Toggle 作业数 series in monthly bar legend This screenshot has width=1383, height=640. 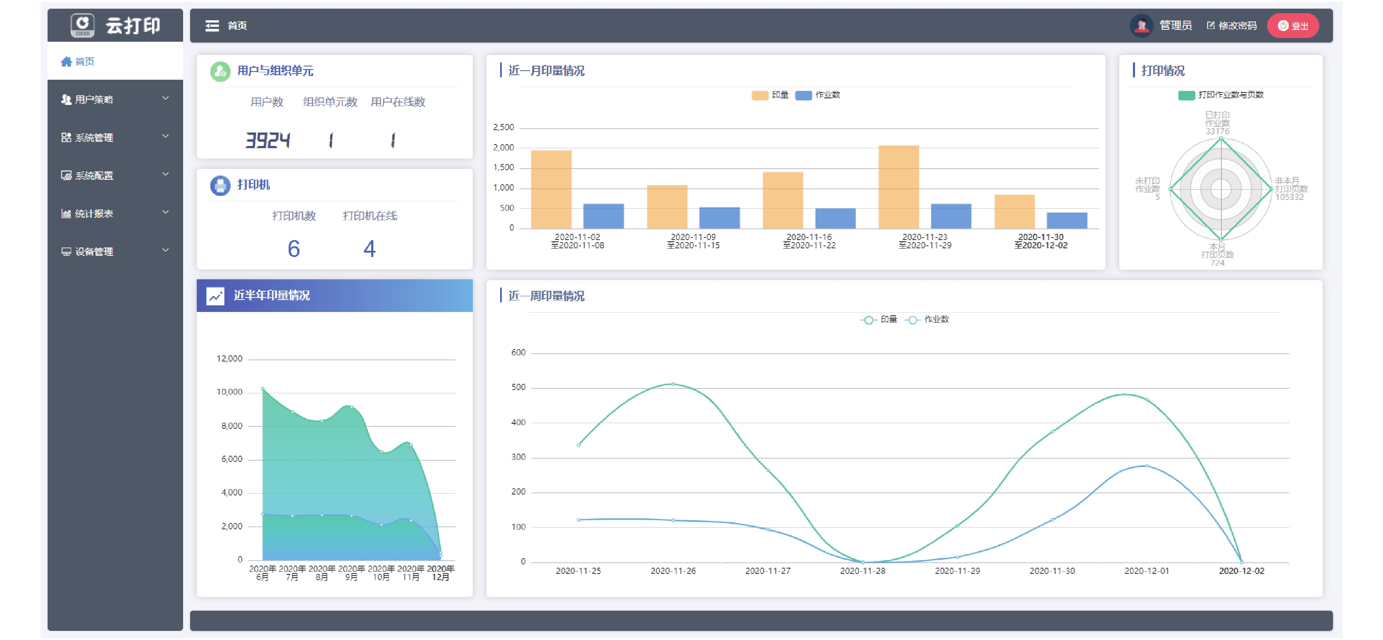[x=817, y=95]
